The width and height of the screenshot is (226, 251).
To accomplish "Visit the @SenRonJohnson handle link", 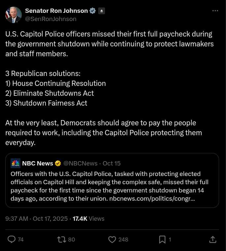I will click(51, 19).
